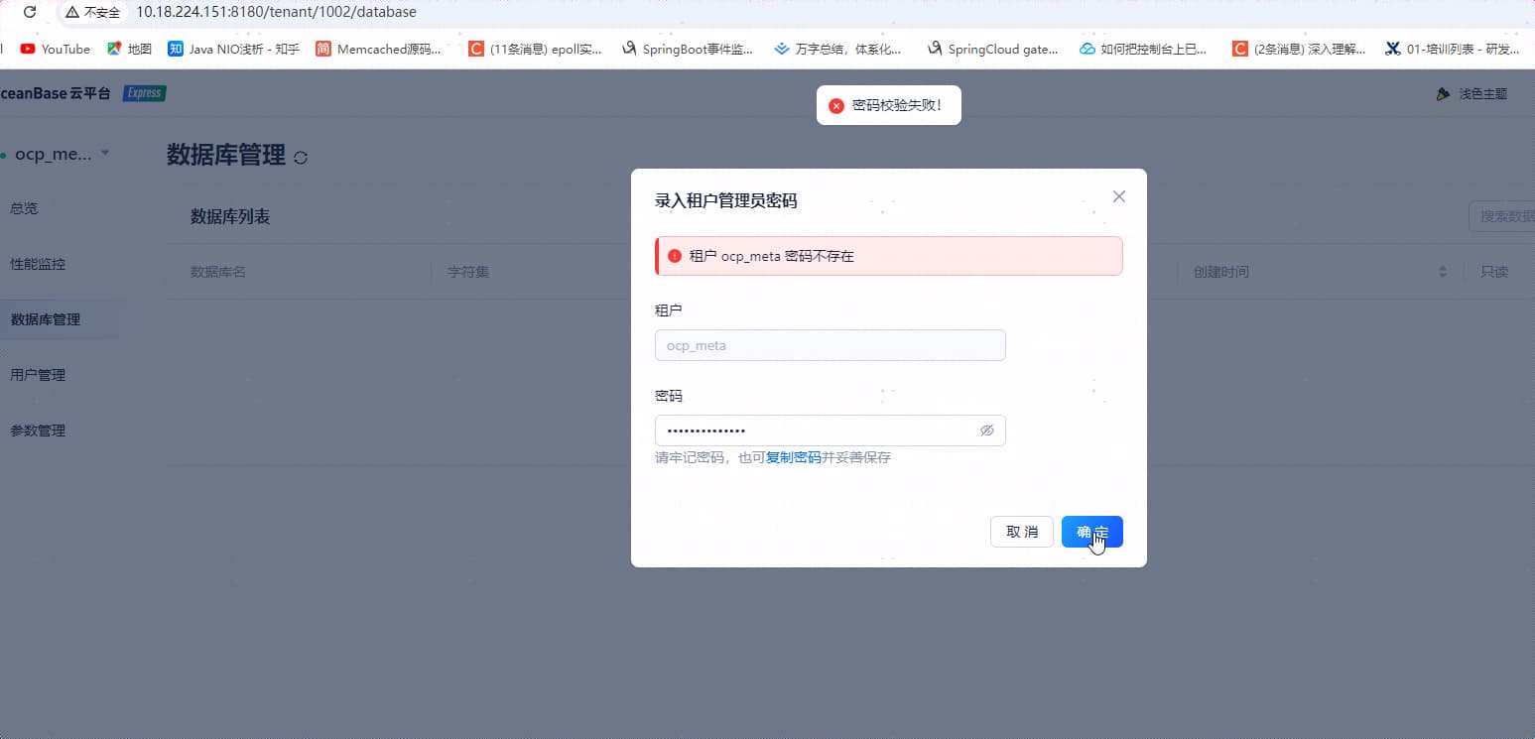Close the 录入租户管理员密码 dialog with X
Viewport: 1535px width, 739px height.
[x=1119, y=196]
